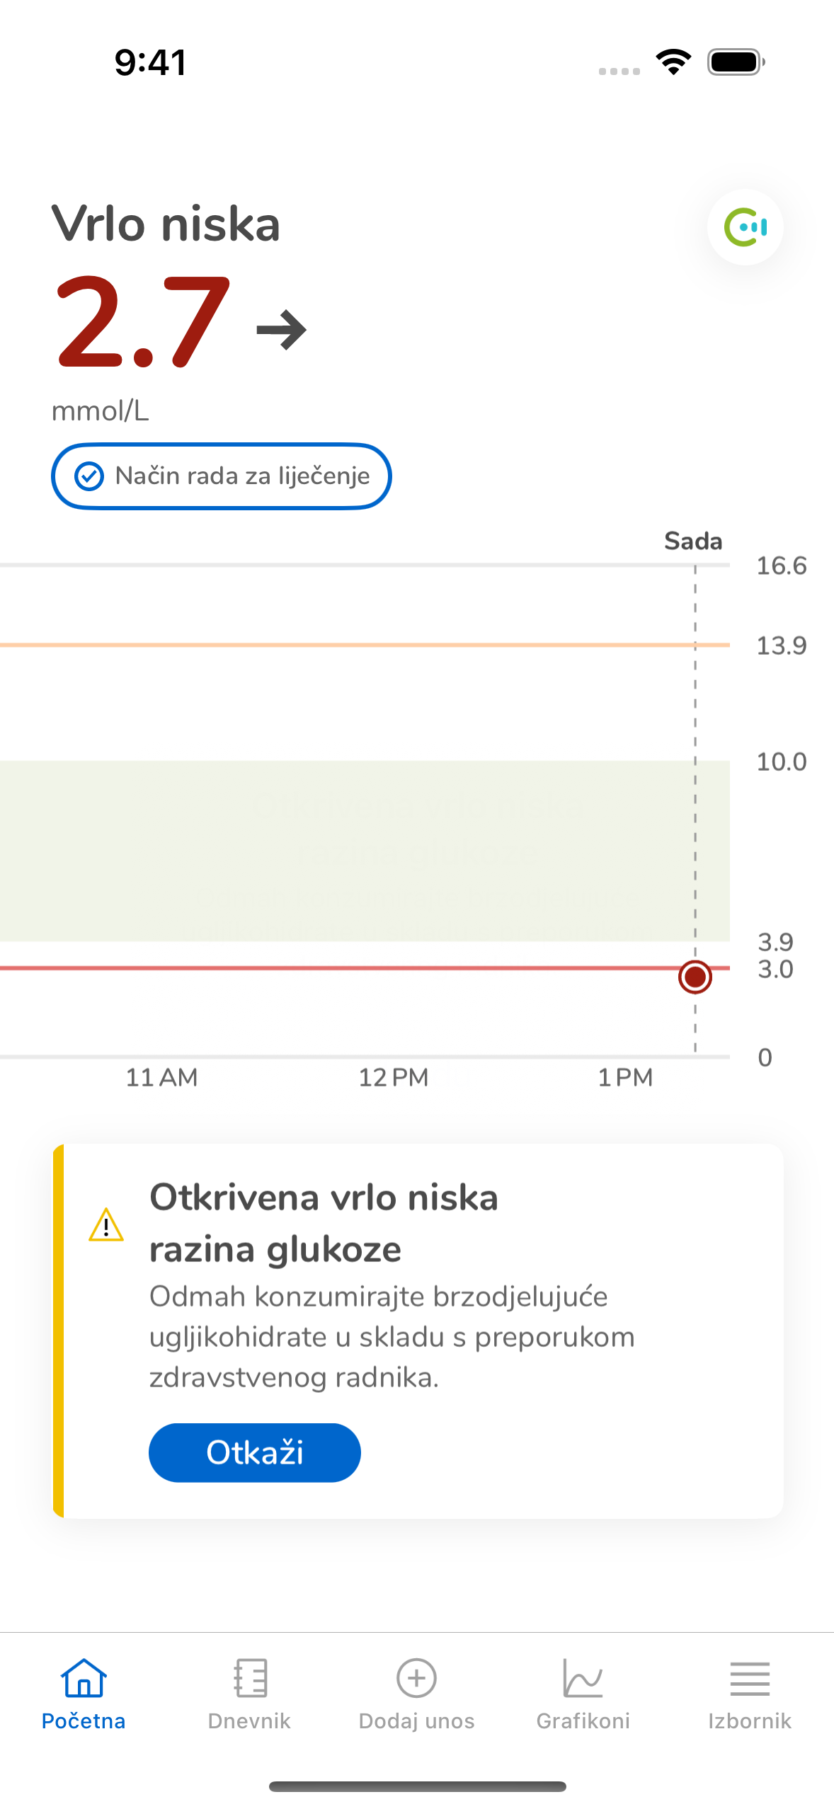
Task: Tap the green target range band
Action: 354,849
